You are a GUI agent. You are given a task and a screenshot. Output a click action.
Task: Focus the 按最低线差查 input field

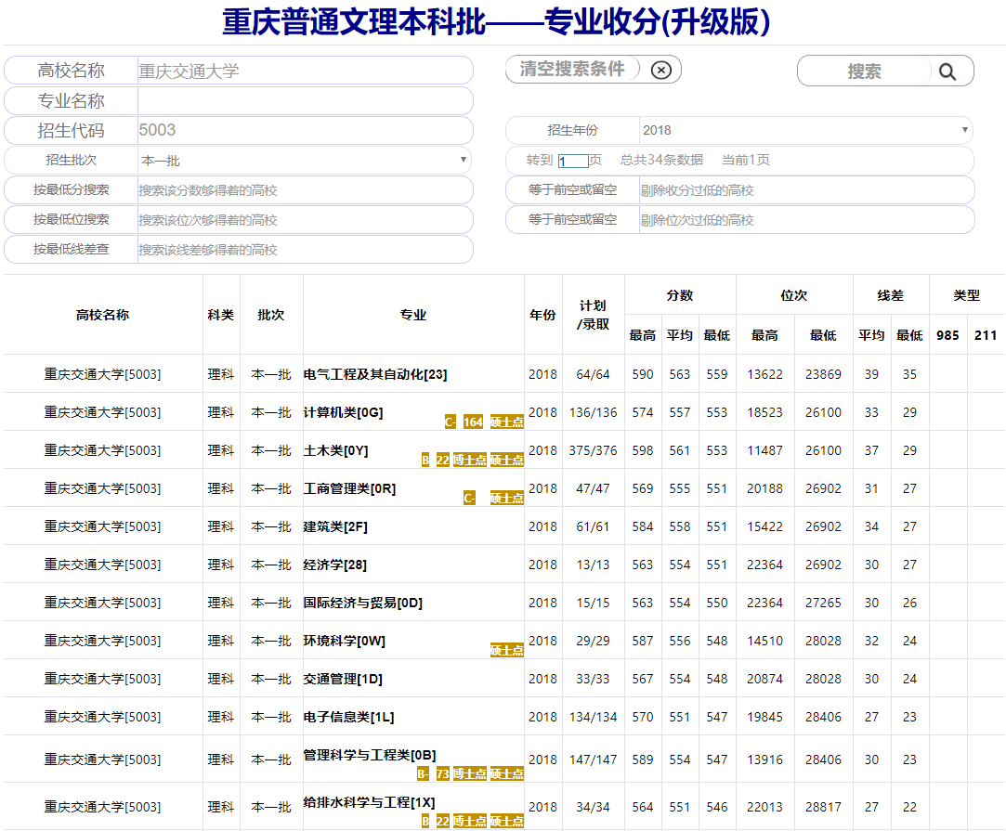click(305, 250)
